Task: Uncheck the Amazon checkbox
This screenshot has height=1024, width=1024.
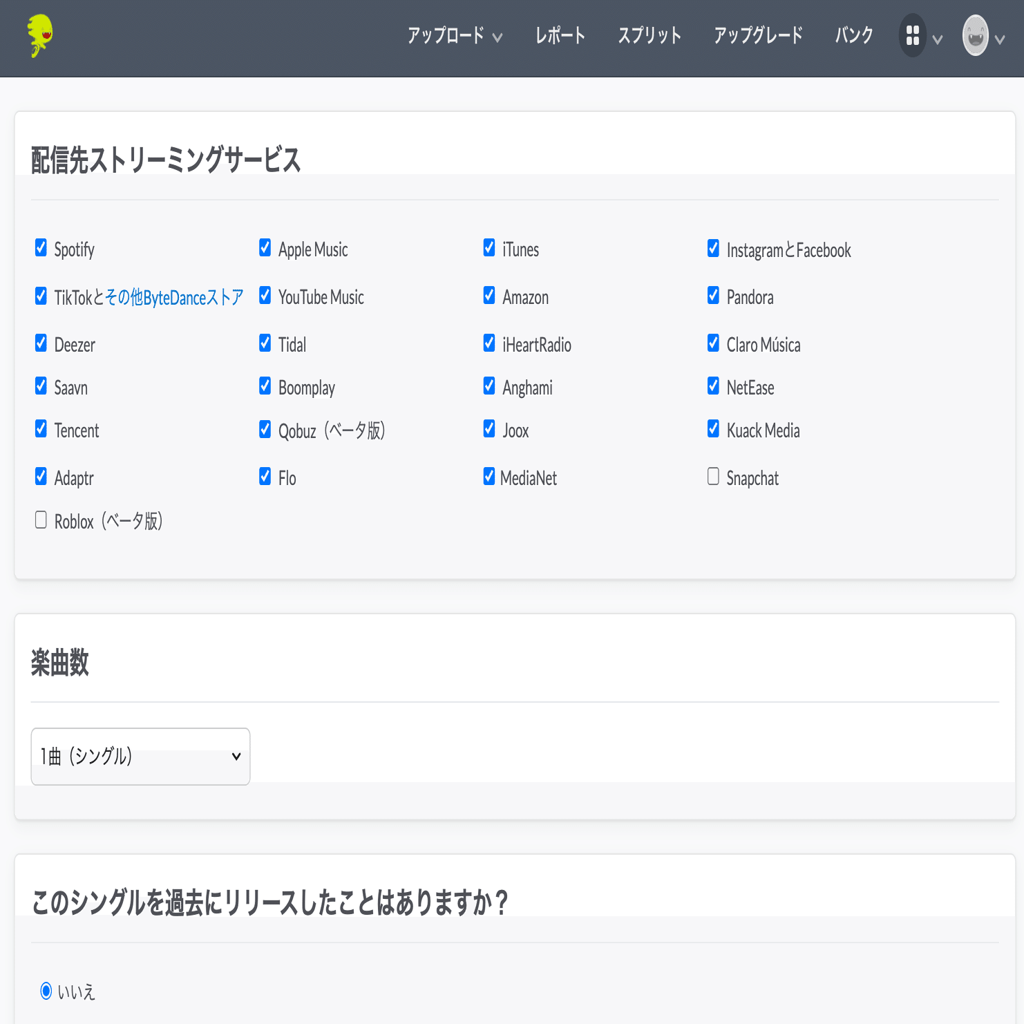Action: pos(489,295)
